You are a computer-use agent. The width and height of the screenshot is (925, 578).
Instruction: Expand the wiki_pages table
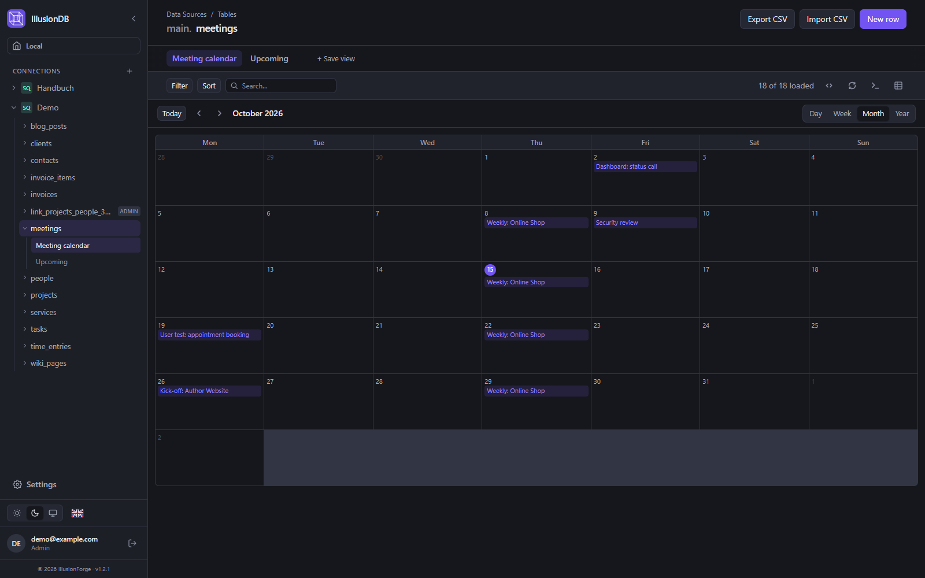25,363
